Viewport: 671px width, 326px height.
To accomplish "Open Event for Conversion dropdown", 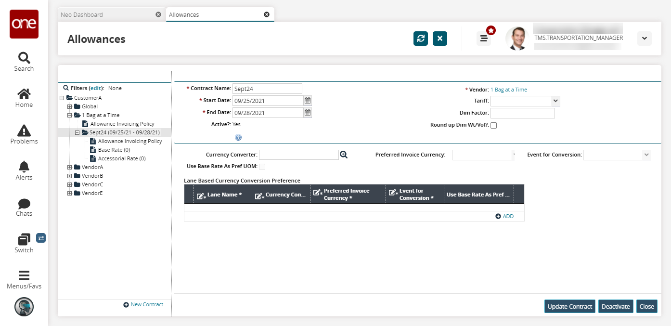I will point(646,155).
